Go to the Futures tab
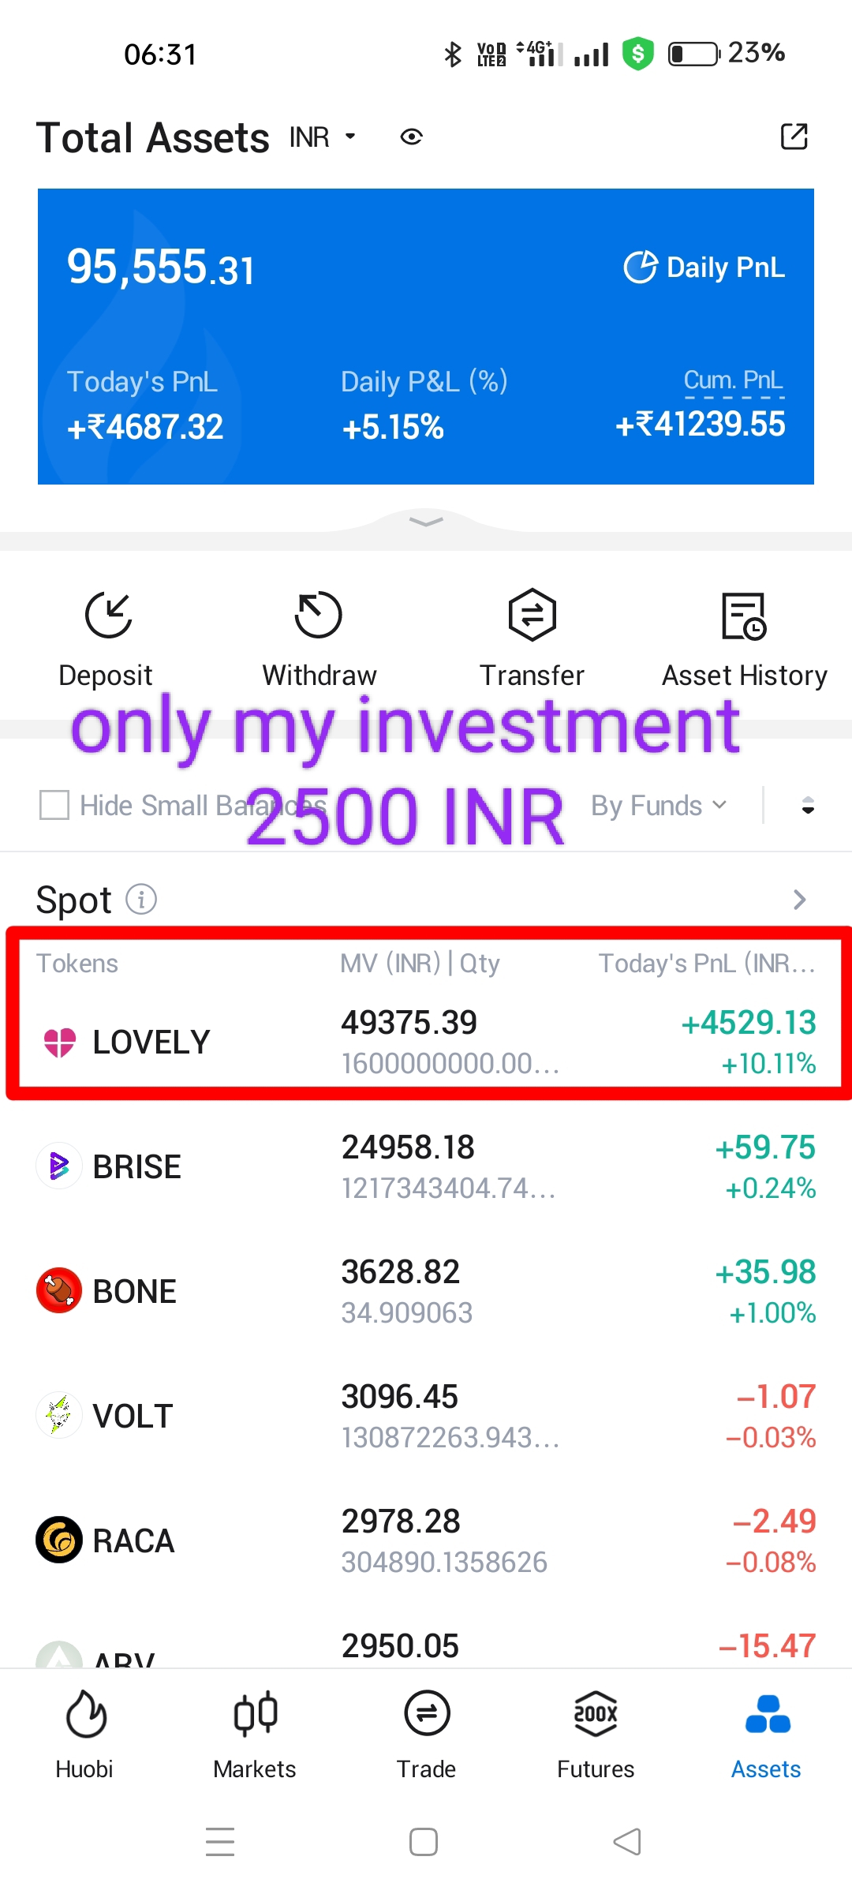 coord(596,1734)
